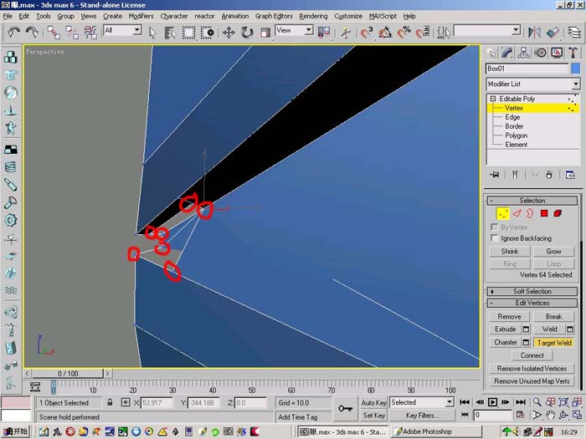Enable the Ignore Backfacing checkbox
Screen dimensions: 586x439
[x=495, y=237]
